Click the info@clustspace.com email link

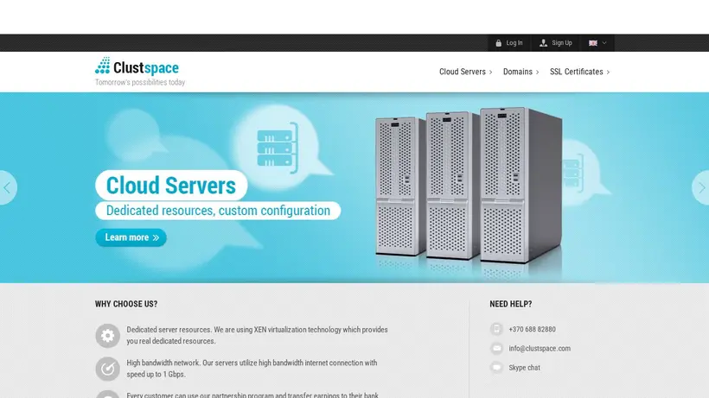tap(540, 349)
